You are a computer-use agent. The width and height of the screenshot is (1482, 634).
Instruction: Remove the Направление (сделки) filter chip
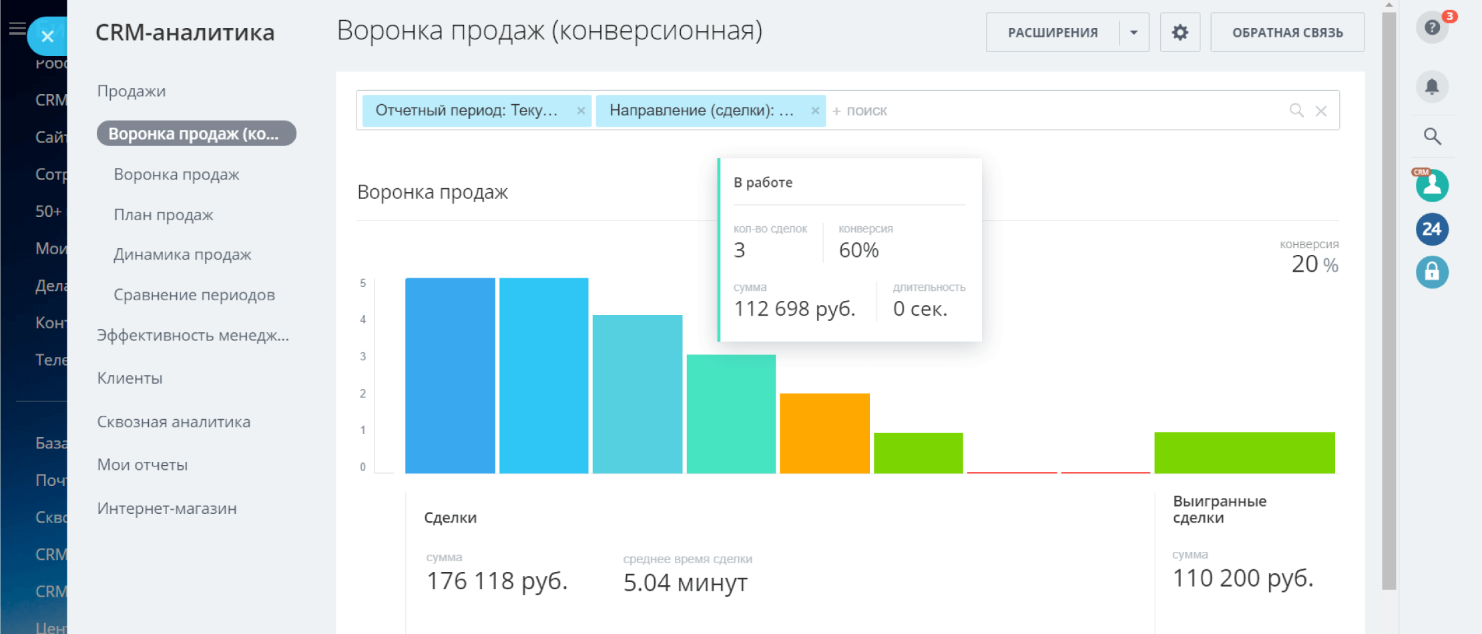815,111
